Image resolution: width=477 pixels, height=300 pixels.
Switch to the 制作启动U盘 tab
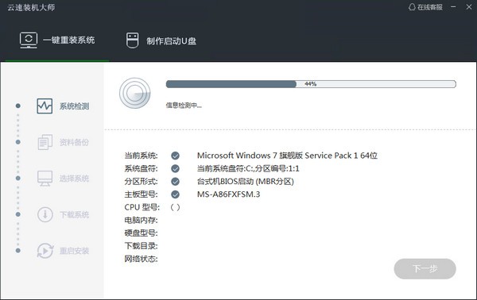pyautogui.click(x=161, y=40)
